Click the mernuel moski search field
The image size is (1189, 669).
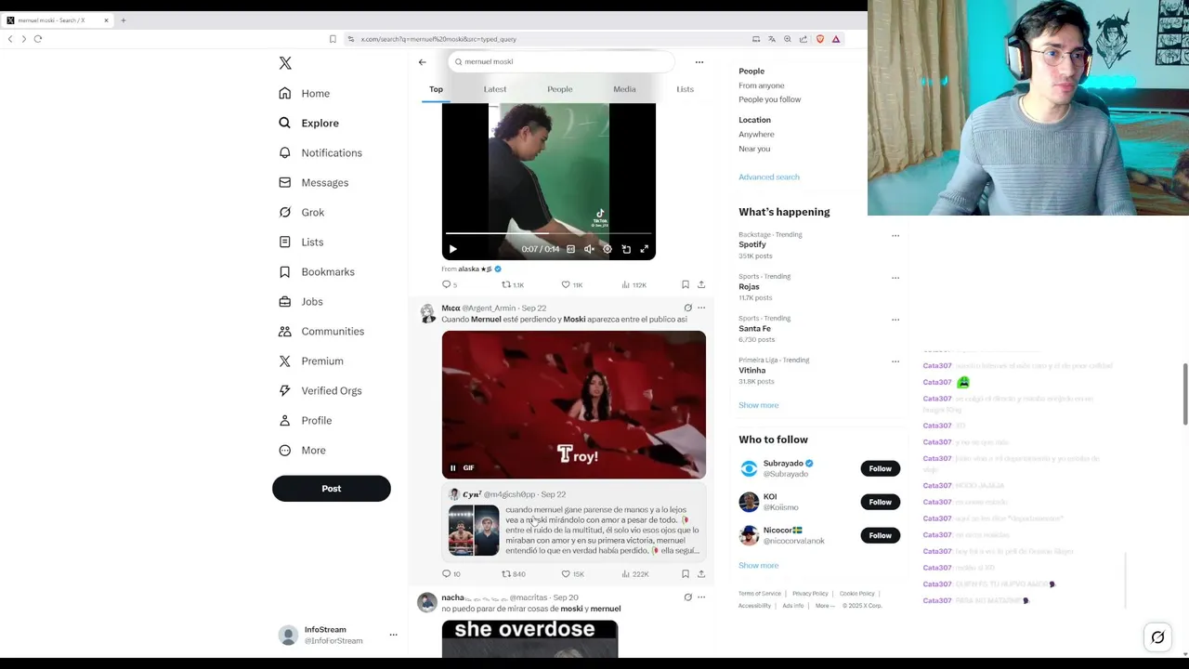tap(561, 61)
